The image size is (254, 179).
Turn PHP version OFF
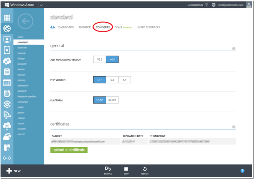click(x=100, y=80)
